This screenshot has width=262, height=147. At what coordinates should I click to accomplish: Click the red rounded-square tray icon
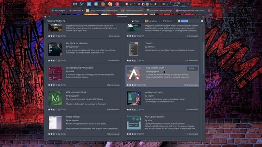[x=126, y=4]
